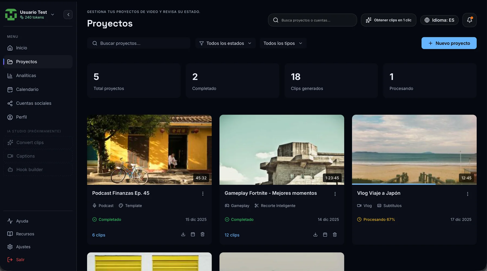
Task: Change language via Idioma: ES
Action: [x=439, y=20]
